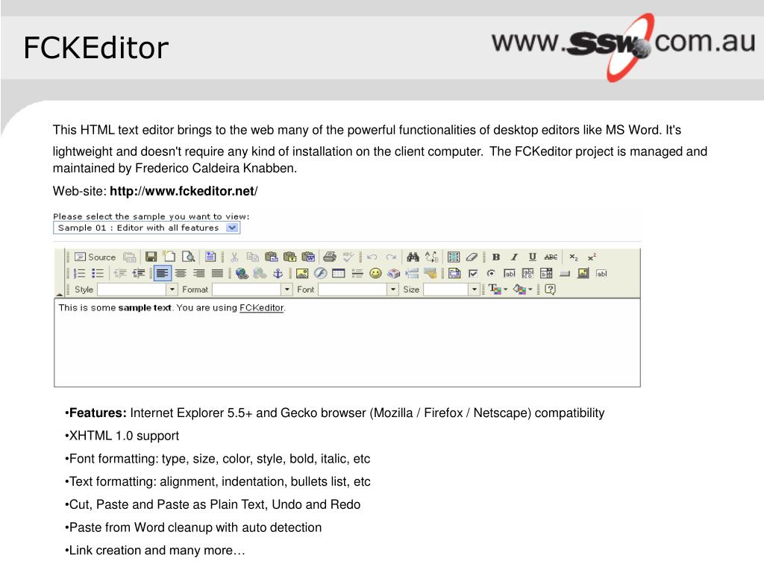Click the Insert Smiley icon

[x=375, y=273]
